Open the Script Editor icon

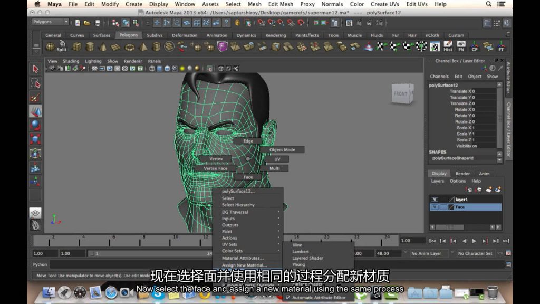[508, 264]
